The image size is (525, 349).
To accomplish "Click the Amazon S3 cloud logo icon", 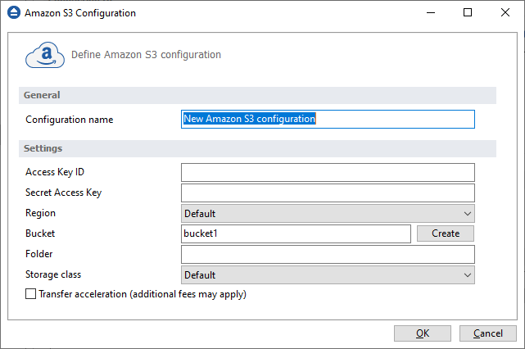I will point(45,55).
